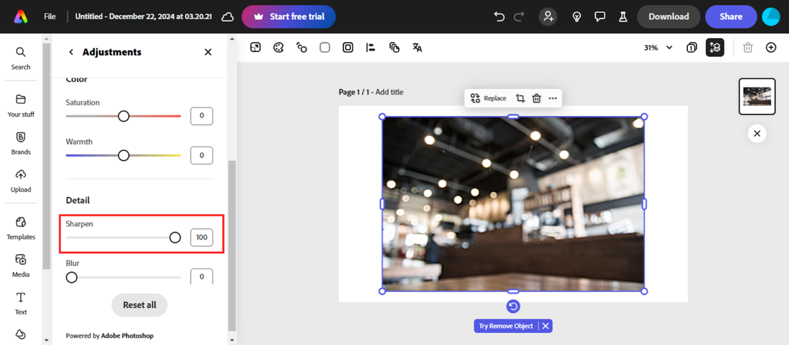Open Text in the sidebar

(21, 304)
